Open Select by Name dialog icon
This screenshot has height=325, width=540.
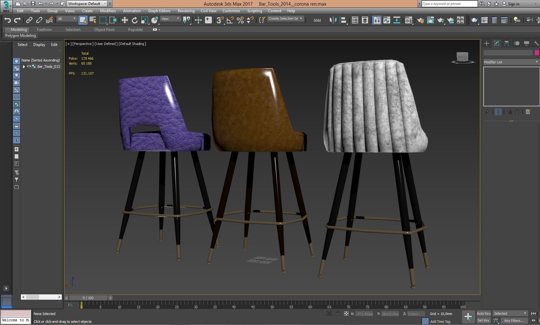click(93, 20)
